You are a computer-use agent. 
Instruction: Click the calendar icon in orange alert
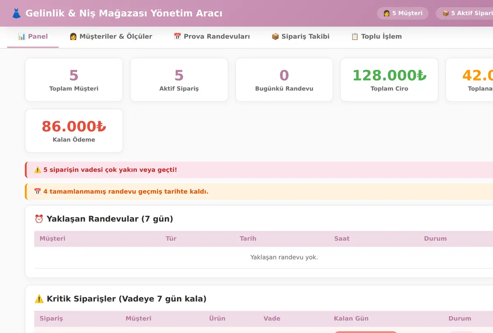(x=37, y=192)
